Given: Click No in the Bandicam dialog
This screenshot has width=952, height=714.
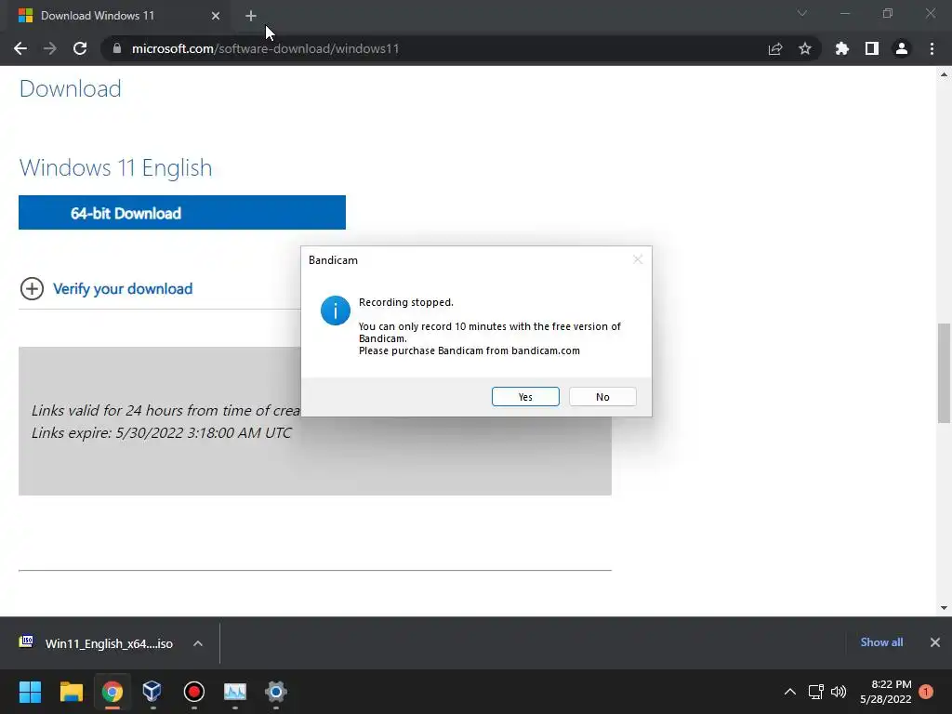Looking at the screenshot, I should (x=602, y=396).
